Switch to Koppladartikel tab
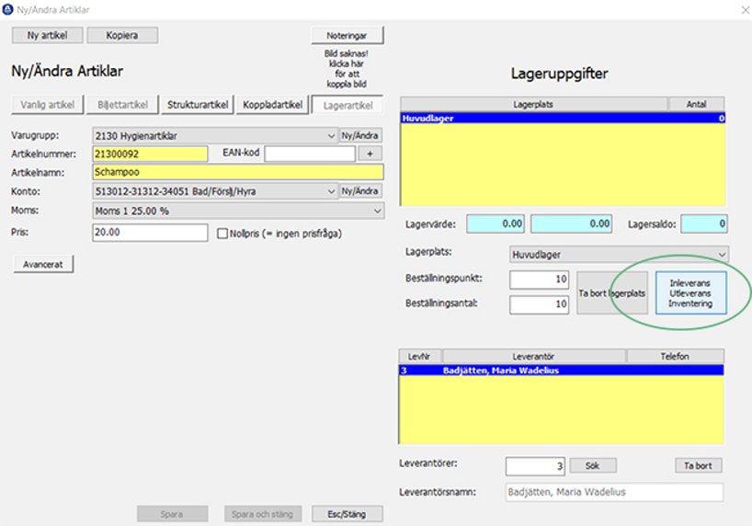The height and width of the screenshot is (526, 752). (272, 105)
